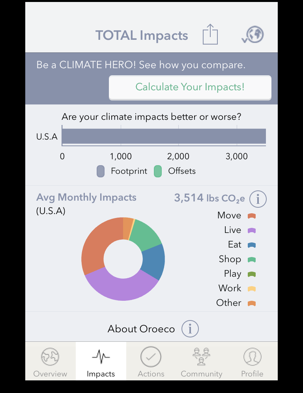
Task: Click the U.S.A footprint bar
Action: point(163,136)
